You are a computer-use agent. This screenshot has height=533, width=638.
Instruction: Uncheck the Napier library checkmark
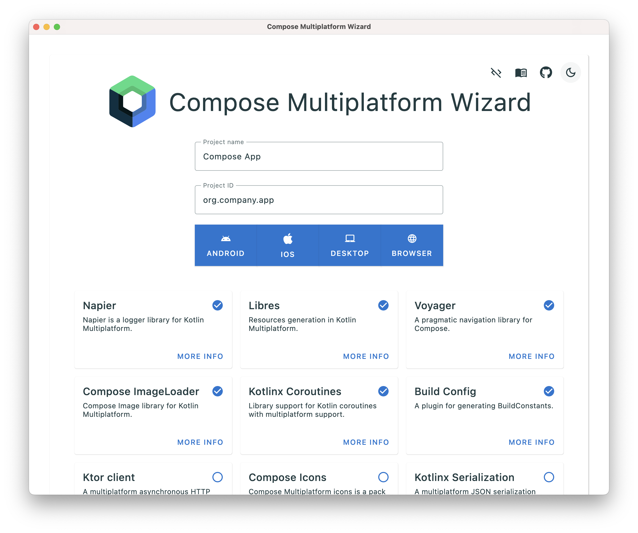tap(218, 305)
